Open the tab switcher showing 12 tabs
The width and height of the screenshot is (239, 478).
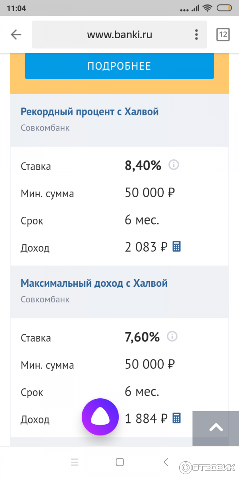223,35
